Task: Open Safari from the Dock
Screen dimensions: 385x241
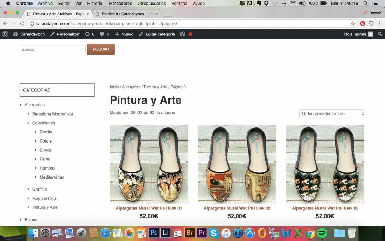Action: [x=106, y=233]
